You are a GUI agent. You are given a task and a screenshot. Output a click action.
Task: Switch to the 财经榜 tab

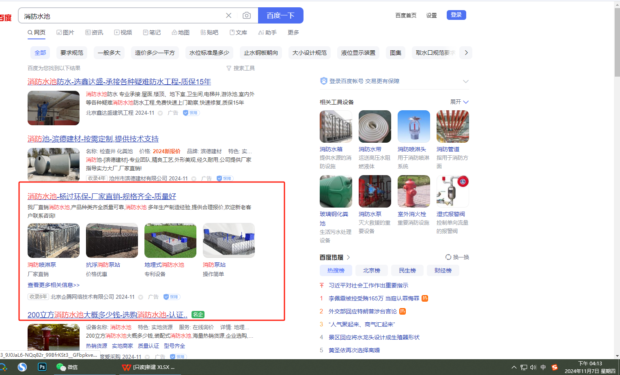[443, 270]
